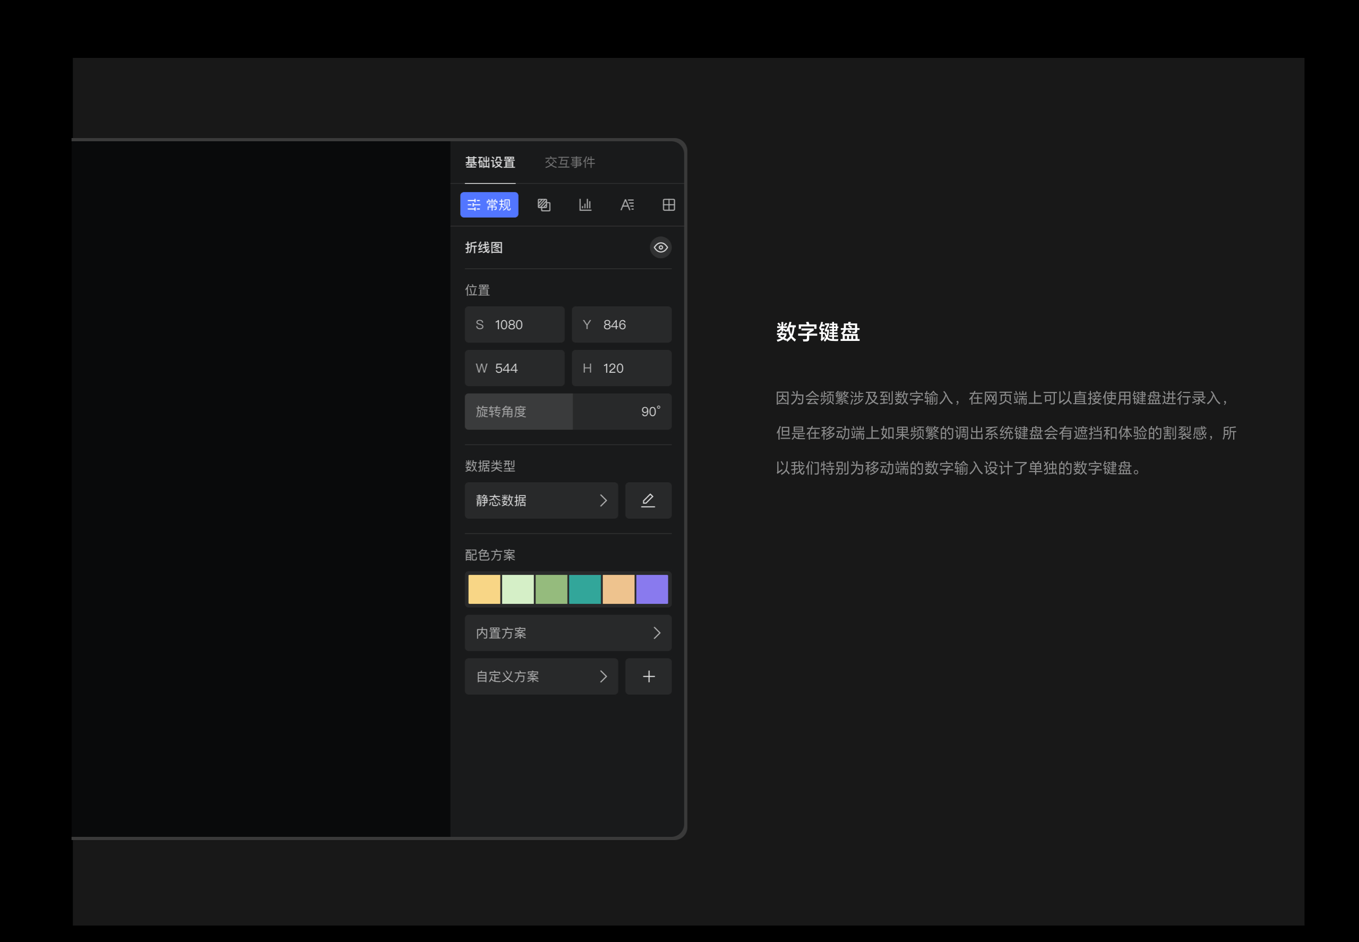Pick the light green color swatch
This screenshot has height=942, width=1359.
[x=518, y=589]
